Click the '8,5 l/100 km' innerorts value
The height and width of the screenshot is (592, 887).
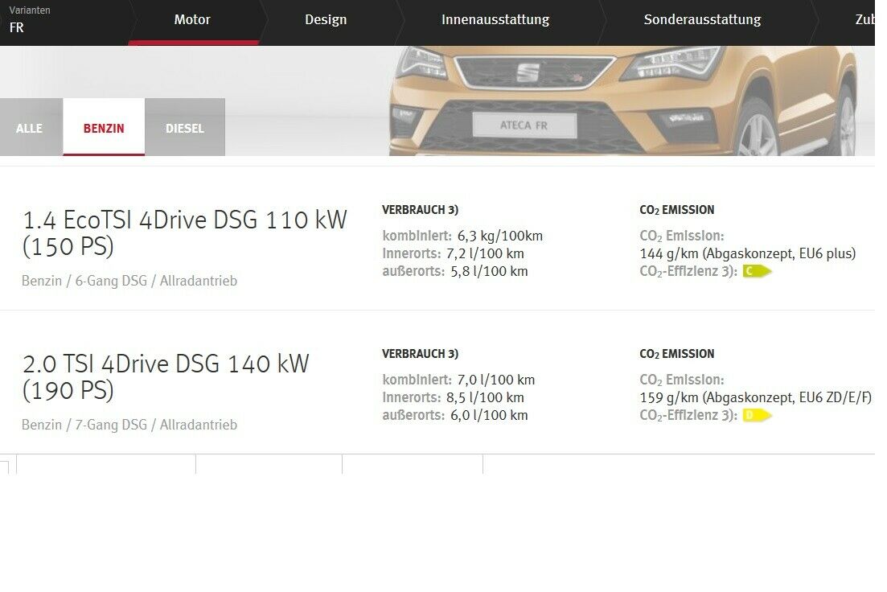(485, 397)
